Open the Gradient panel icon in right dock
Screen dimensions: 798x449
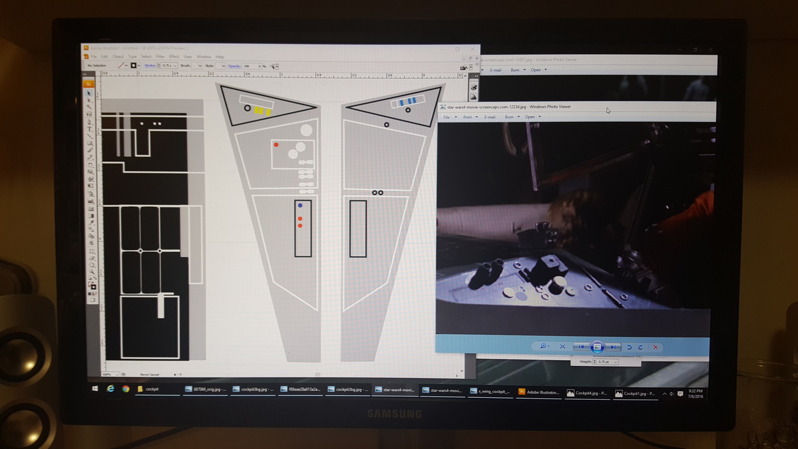tap(474, 97)
